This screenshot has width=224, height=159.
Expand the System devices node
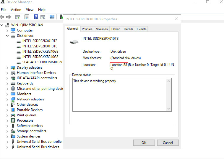(x=7, y=137)
